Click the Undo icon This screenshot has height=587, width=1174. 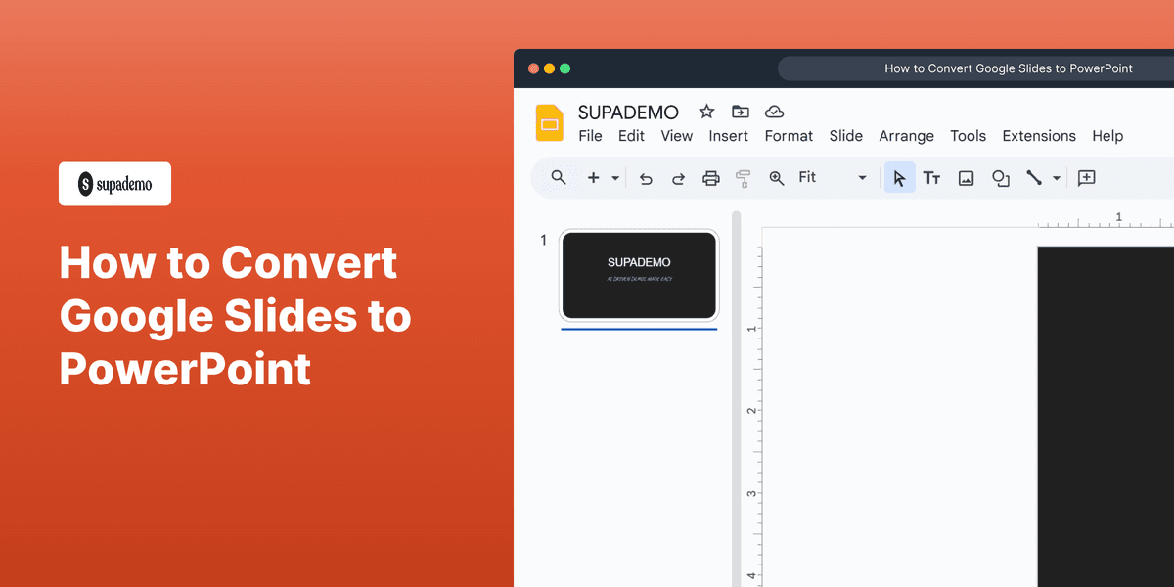click(646, 178)
